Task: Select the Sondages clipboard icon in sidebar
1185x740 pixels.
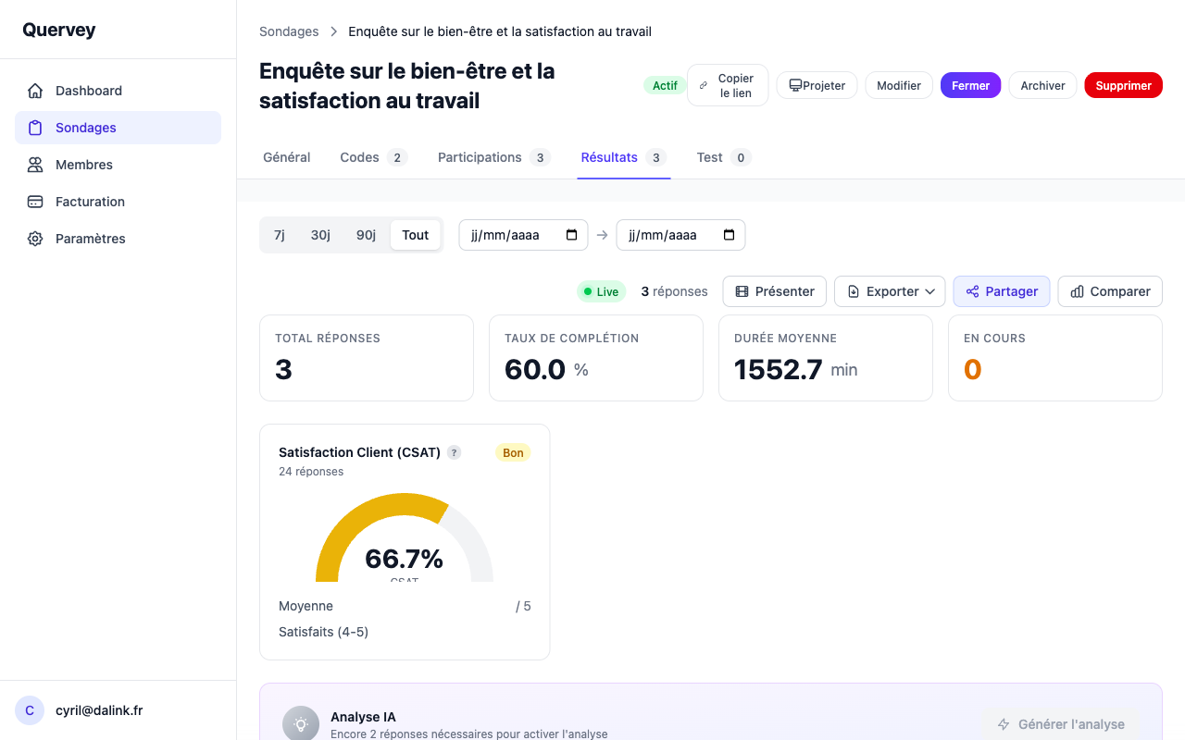Action: coord(34,128)
